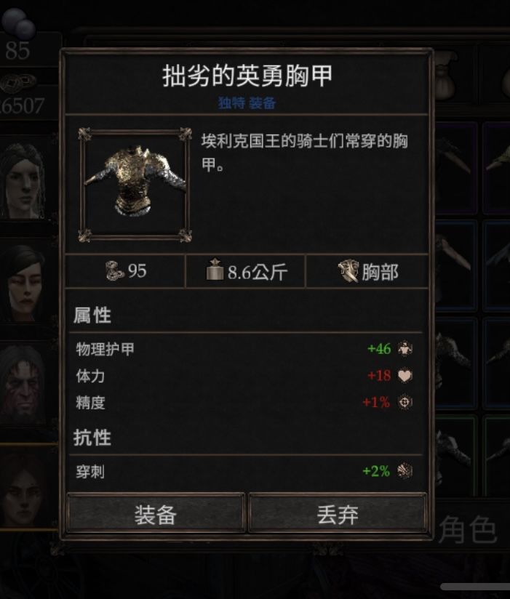510x599 pixels.
Task: Click the chest armor item thumbnail
Action: (135, 185)
